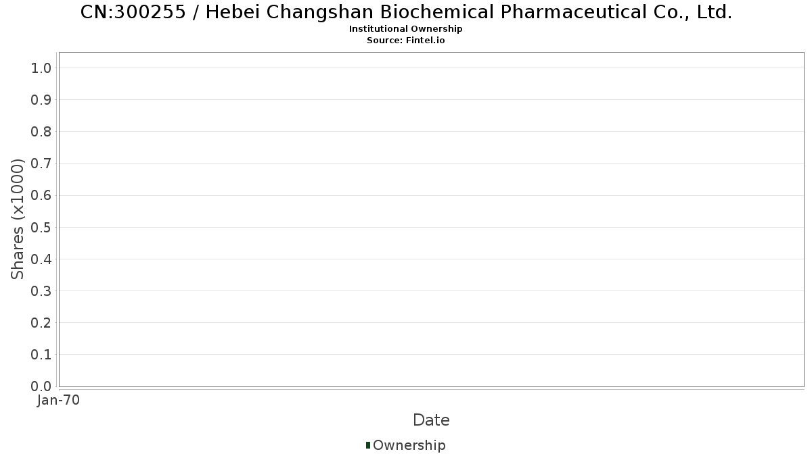The height and width of the screenshot is (456, 812).
Task: Click the 1.0 y-axis tick label
Action: [41, 68]
